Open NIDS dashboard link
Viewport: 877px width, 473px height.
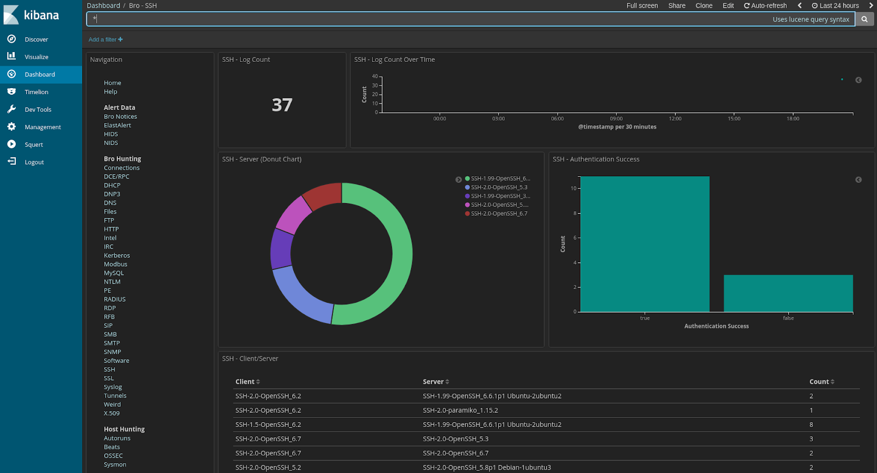pos(111,143)
